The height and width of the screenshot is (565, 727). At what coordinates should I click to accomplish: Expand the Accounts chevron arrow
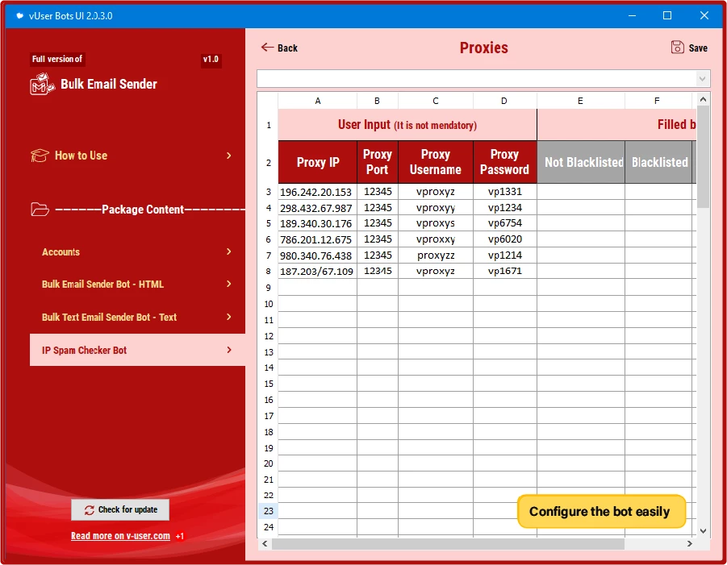click(228, 251)
